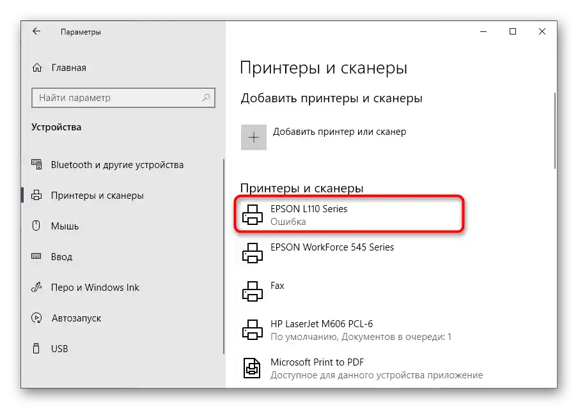Click the Bluetooth devices icon in sidebar
The height and width of the screenshot is (409, 578).
(36, 164)
